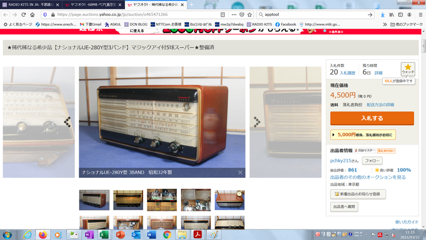The width and height of the screenshot is (426, 240).
Task: Open Firefox downloads arrow icon
Action: [382, 14]
